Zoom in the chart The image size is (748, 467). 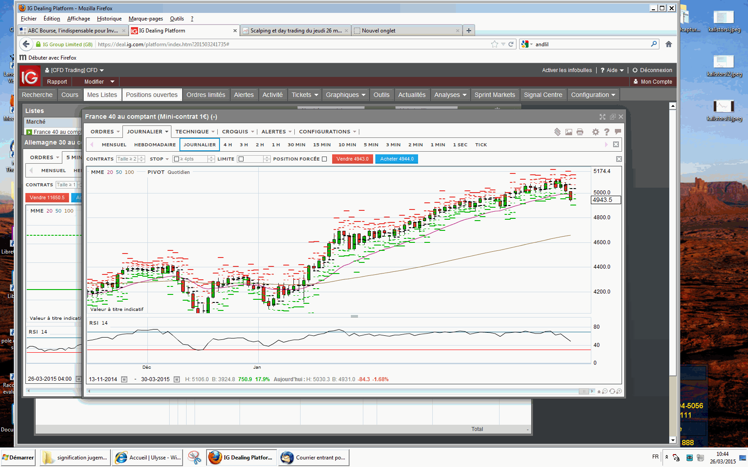(619, 391)
